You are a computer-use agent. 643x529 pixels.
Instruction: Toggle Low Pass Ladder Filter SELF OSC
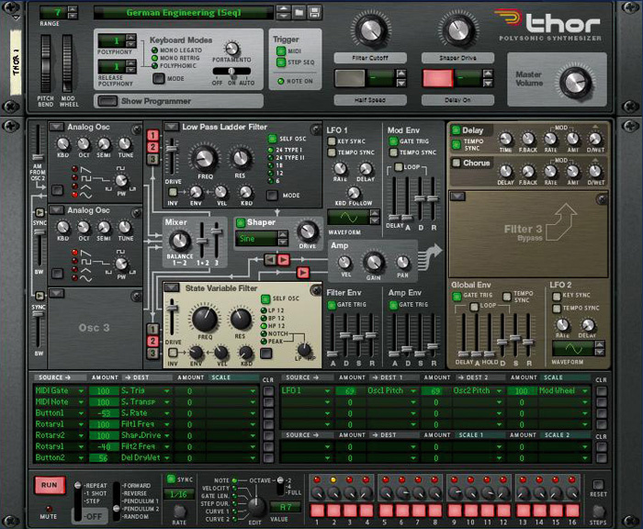pos(272,139)
